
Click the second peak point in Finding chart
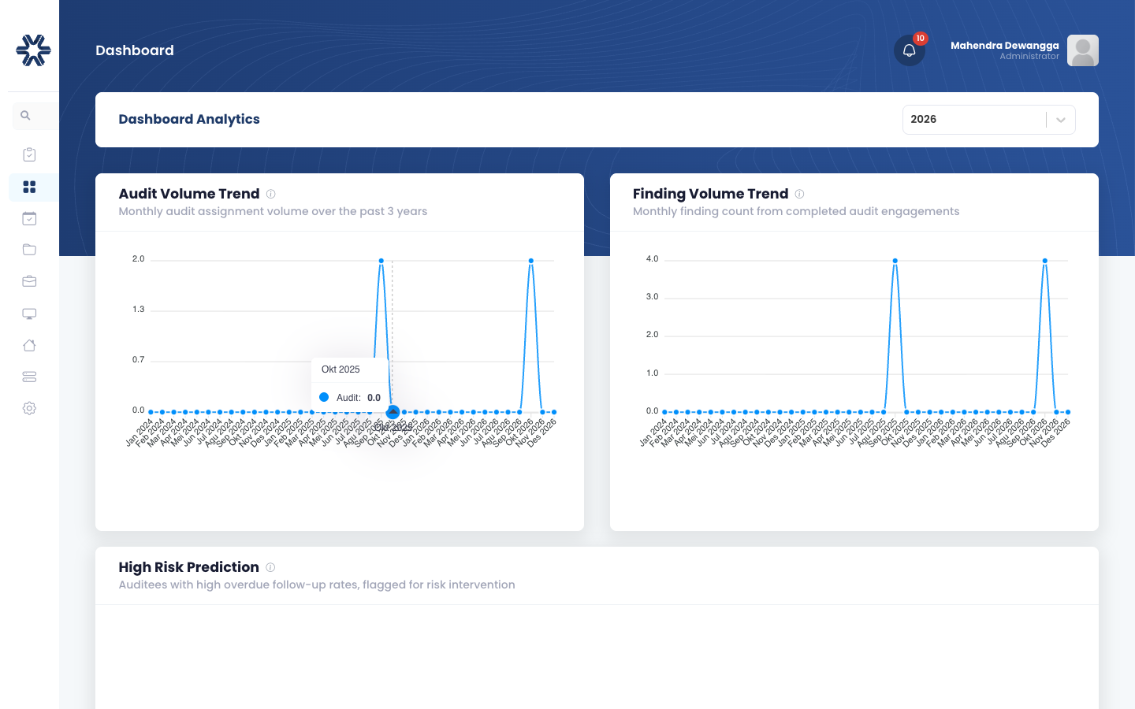pyautogui.click(x=1045, y=261)
